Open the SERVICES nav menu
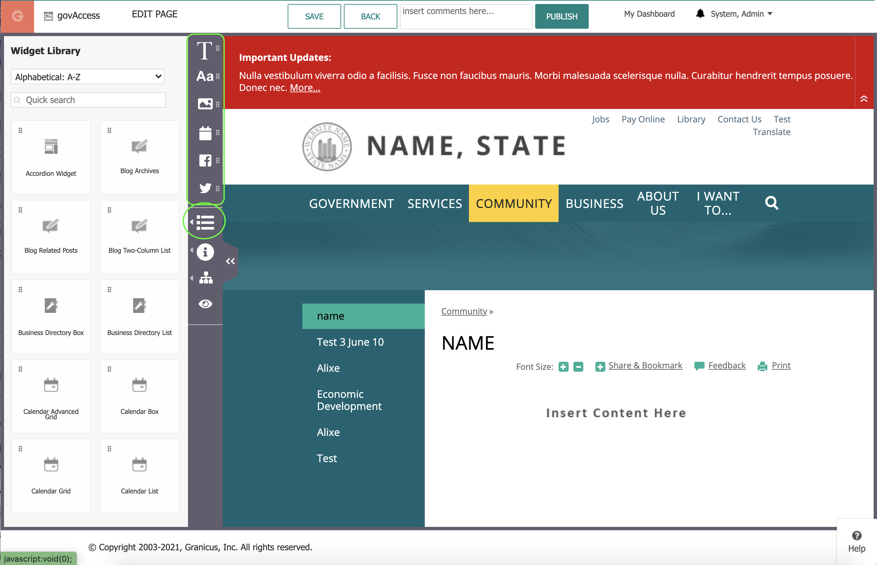The image size is (877, 565). click(434, 204)
